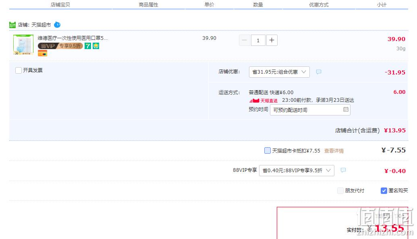
Task: Decrease quantity with minus button
Action: [245, 40]
